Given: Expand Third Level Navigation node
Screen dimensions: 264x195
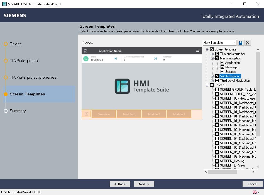Looking at the screenshot, I should point(212,81).
